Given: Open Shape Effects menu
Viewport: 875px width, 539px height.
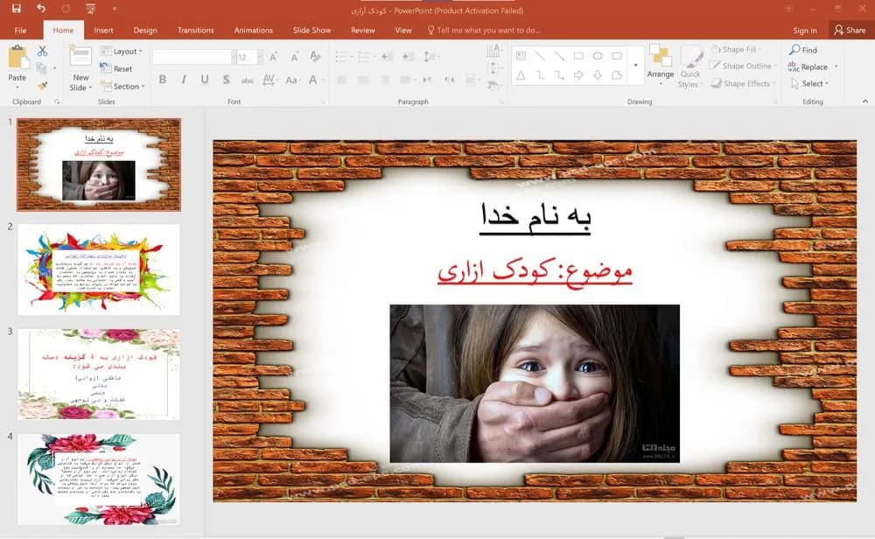Looking at the screenshot, I should (x=743, y=84).
